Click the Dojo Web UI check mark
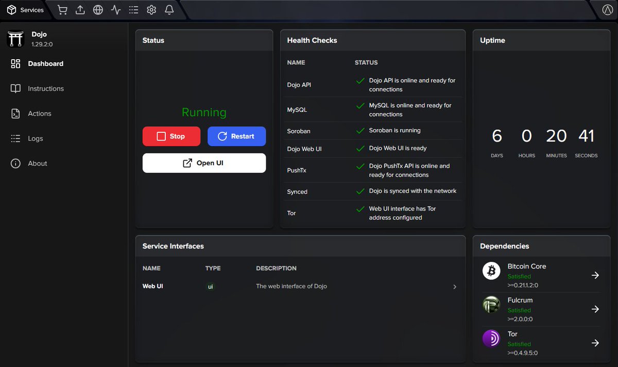Image resolution: width=618 pixels, height=367 pixels. coord(360,148)
